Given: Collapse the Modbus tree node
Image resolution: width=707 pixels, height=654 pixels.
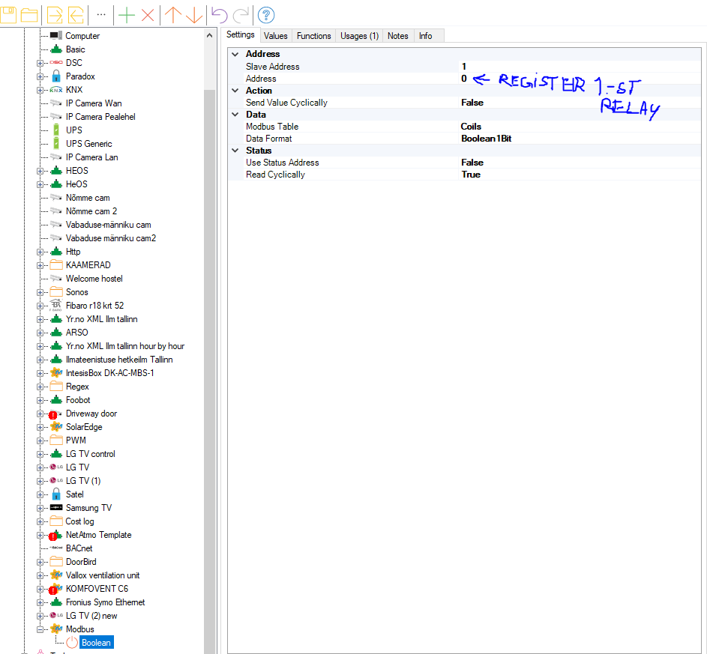Looking at the screenshot, I should (40, 629).
